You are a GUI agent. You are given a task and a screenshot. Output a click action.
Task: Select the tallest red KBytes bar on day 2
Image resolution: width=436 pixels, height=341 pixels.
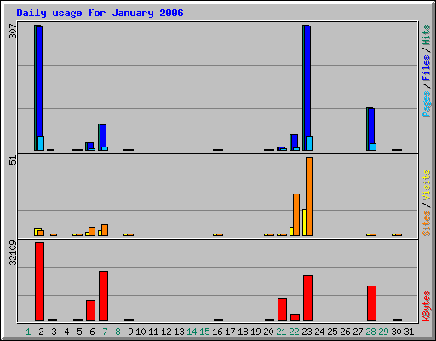coord(39,281)
